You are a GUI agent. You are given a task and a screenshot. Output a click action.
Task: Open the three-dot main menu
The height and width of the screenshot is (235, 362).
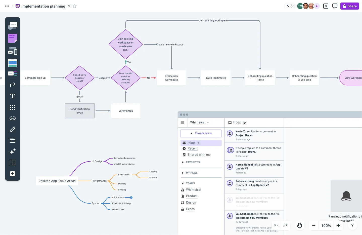tap(7, 6)
